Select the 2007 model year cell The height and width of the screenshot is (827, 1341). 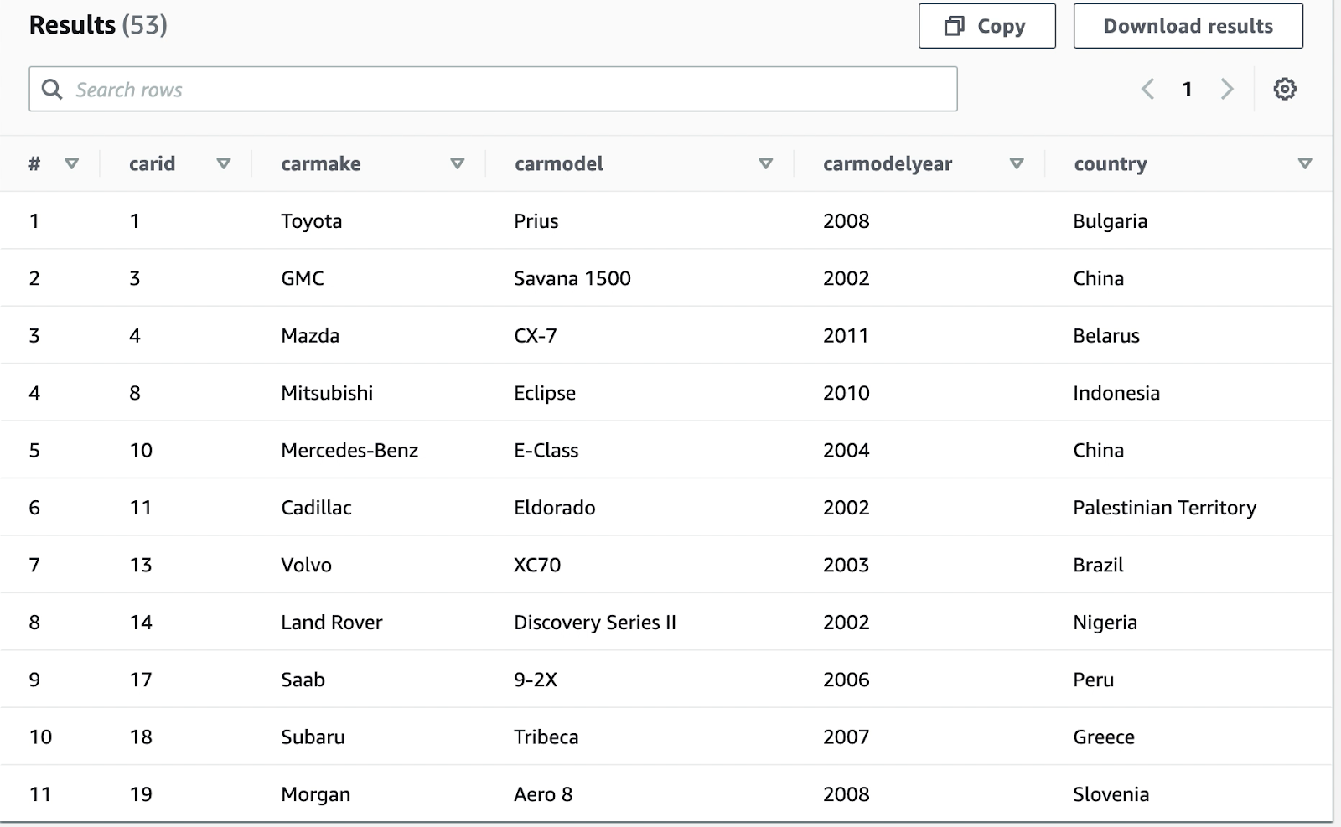tap(847, 737)
